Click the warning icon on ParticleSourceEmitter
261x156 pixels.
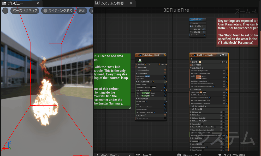click(165, 55)
